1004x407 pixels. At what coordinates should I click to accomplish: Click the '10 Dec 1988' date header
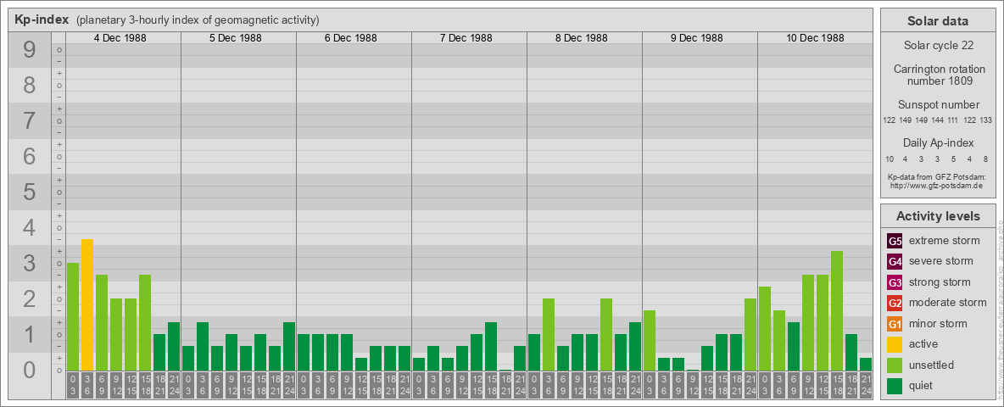tap(815, 38)
